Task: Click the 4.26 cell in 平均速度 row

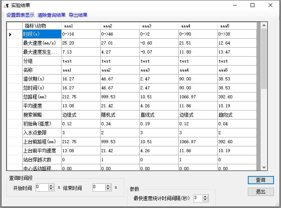Action: pos(159,106)
